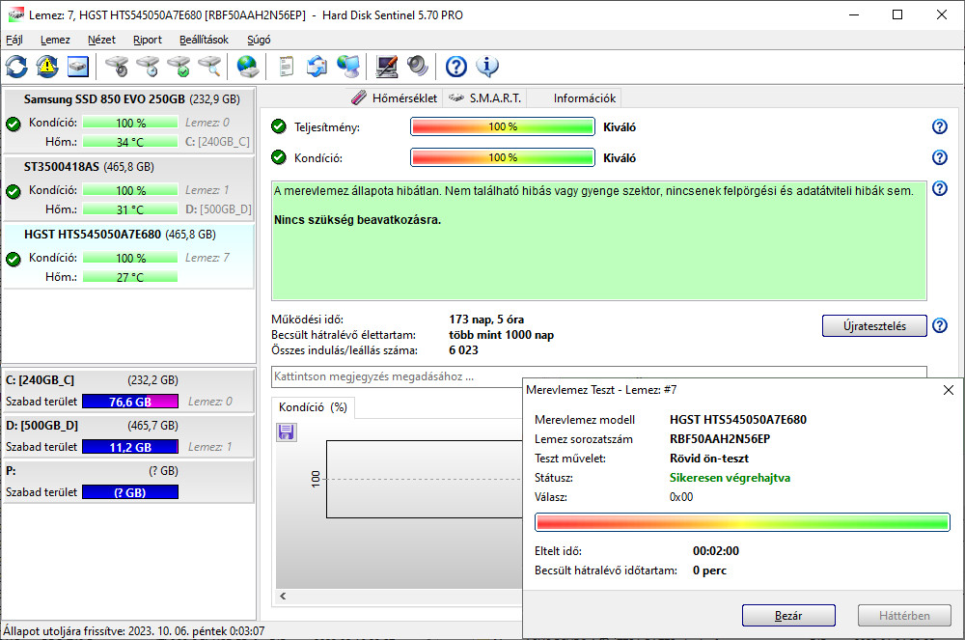The width and height of the screenshot is (965, 640).
Task: Click the HGST disk green status check icon
Action: [13, 259]
